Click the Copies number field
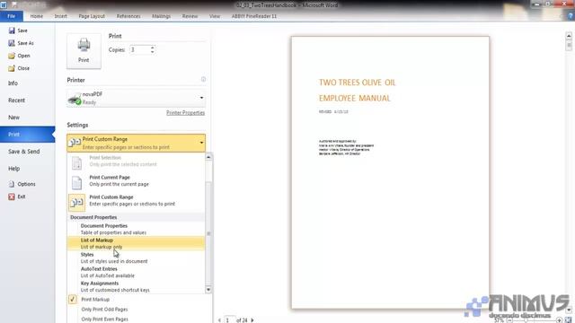The image size is (575, 323). (139, 50)
